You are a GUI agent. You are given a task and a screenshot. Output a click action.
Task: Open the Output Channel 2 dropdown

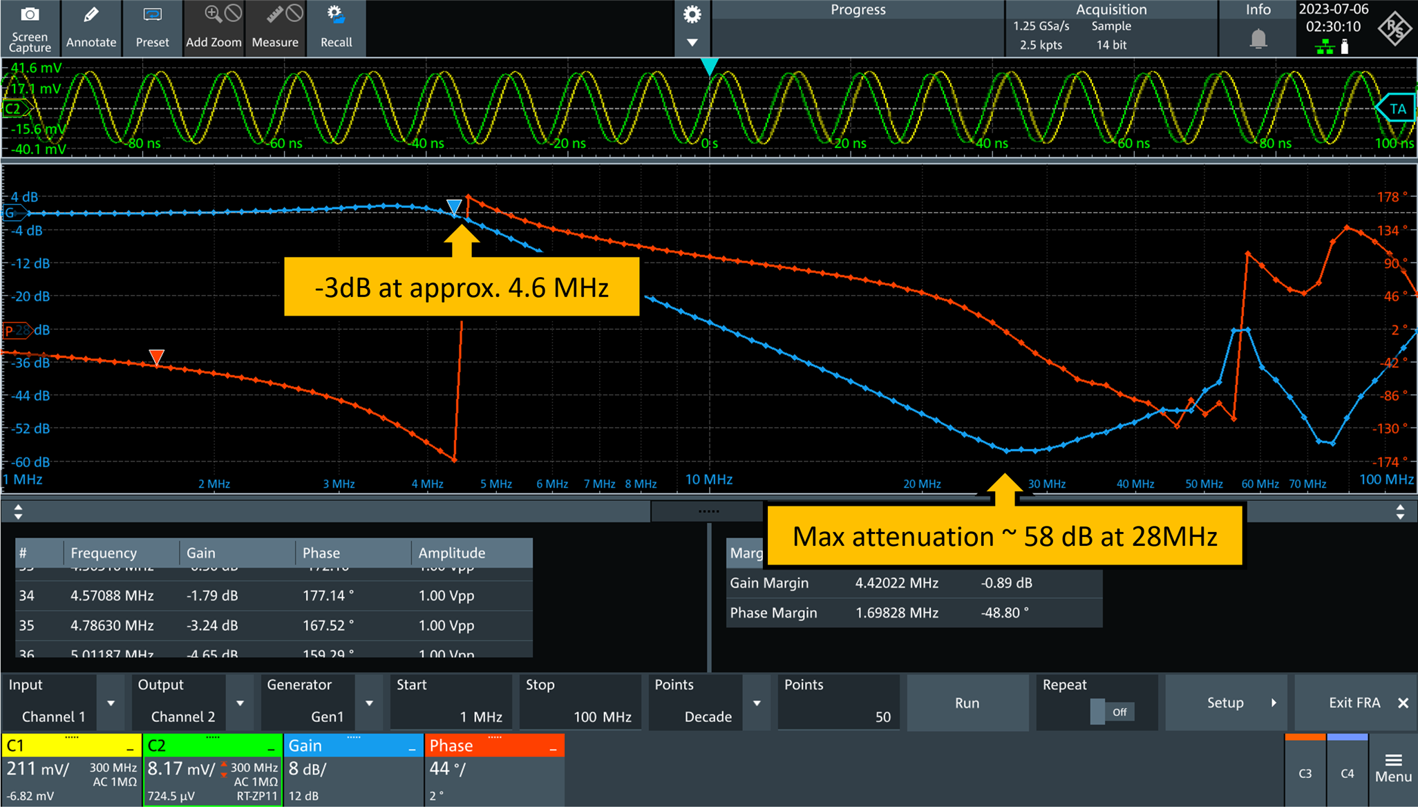tap(240, 703)
